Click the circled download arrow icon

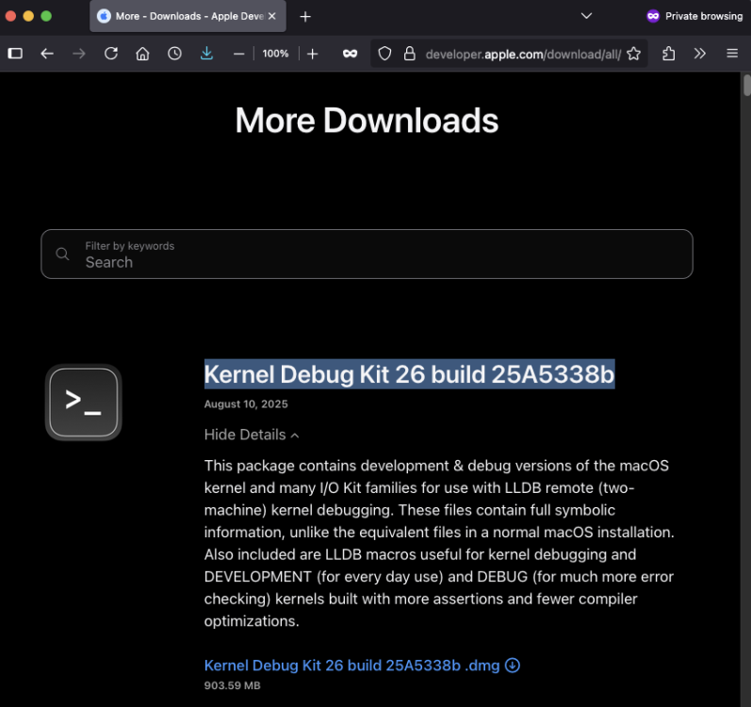[513, 666]
